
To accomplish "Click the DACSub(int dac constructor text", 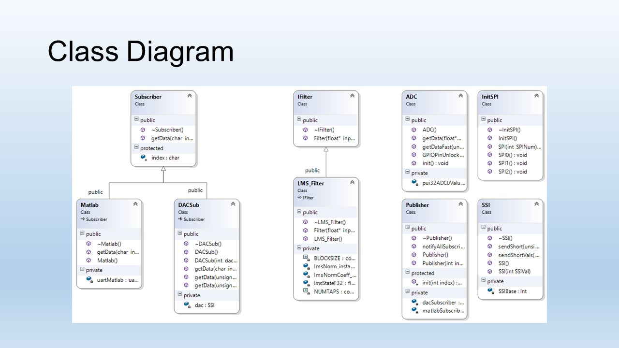I will pos(216,261).
